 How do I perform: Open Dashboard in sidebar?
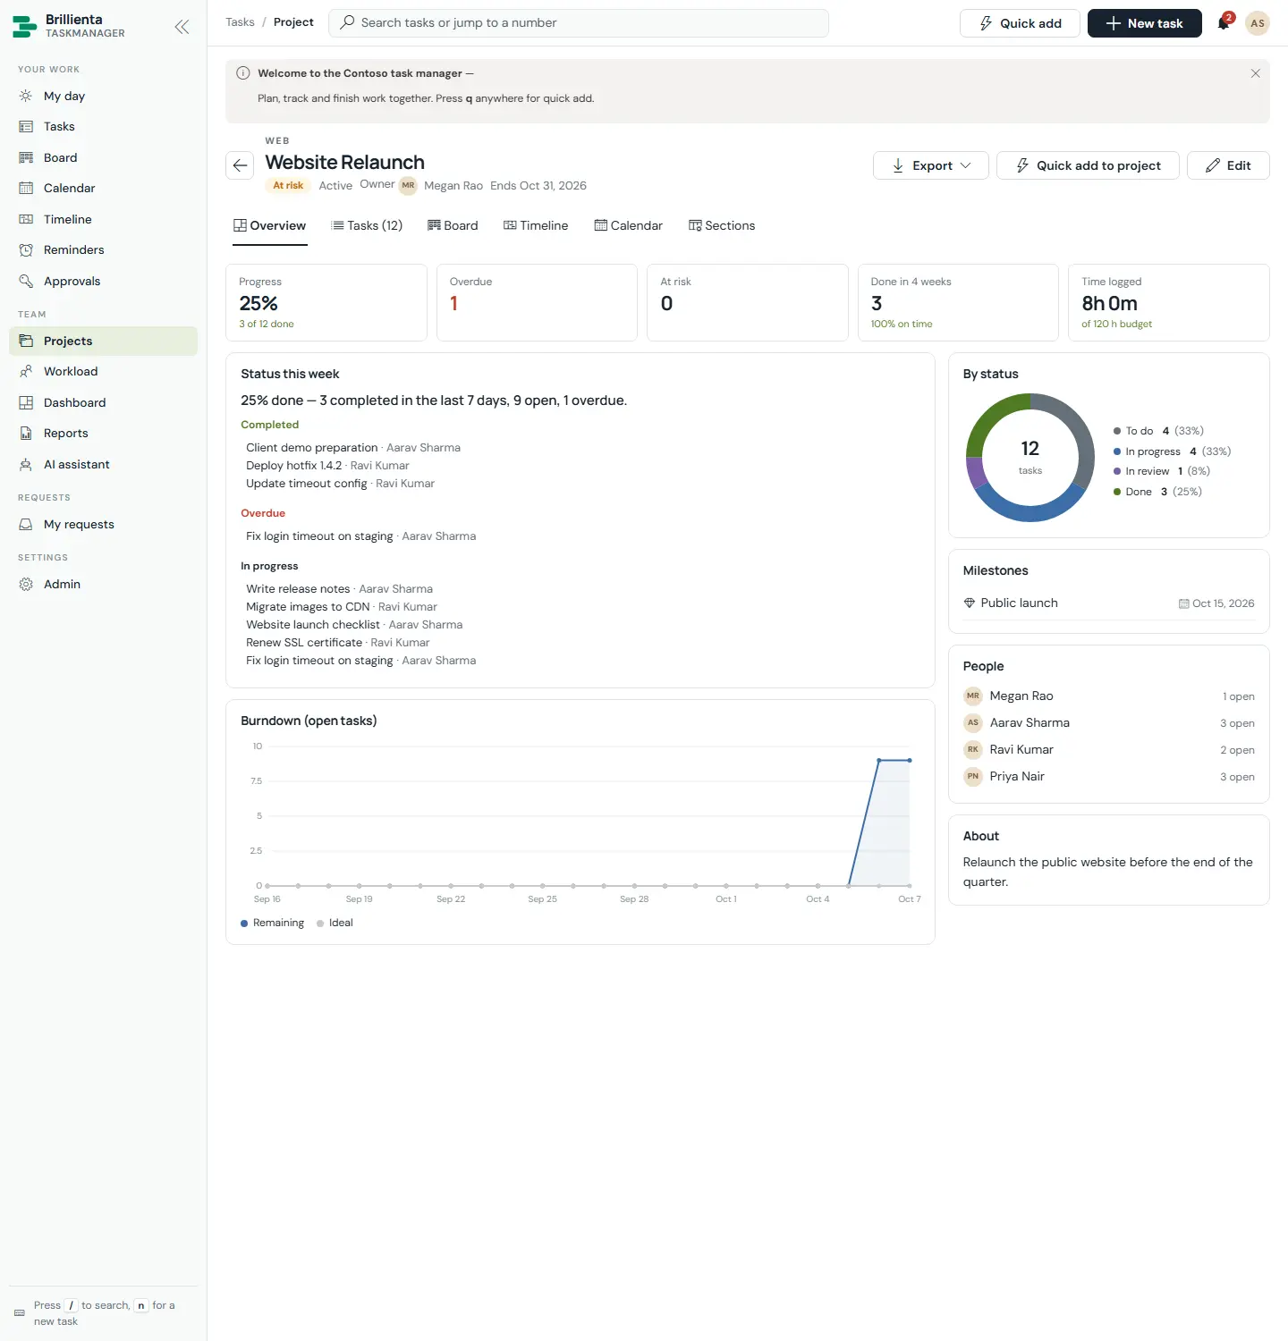(x=103, y=402)
